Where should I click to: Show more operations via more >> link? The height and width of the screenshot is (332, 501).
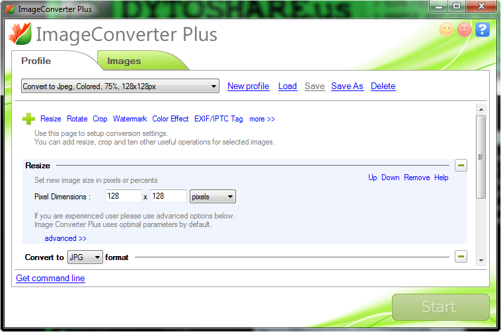tap(262, 119)
